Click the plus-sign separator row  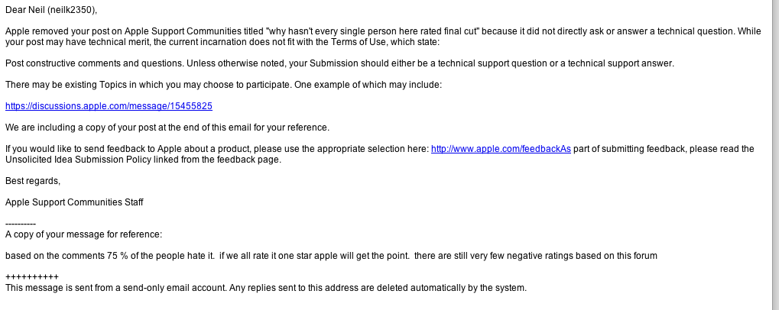coord(32,276)
